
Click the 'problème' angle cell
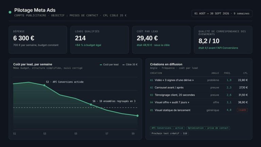213,80
